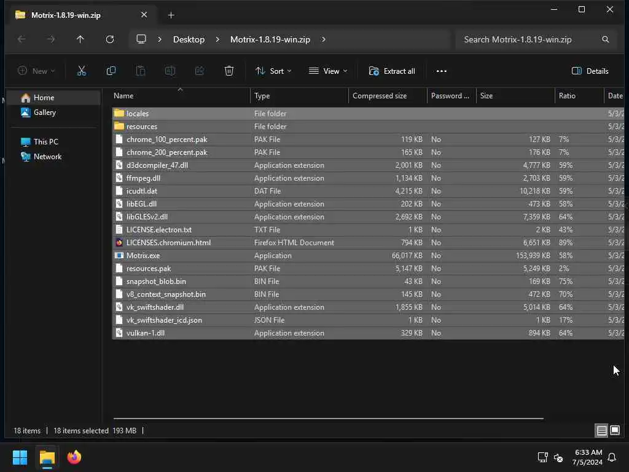Select icudtl.dat file
The image size is (629, 472).
pos(368,191)
